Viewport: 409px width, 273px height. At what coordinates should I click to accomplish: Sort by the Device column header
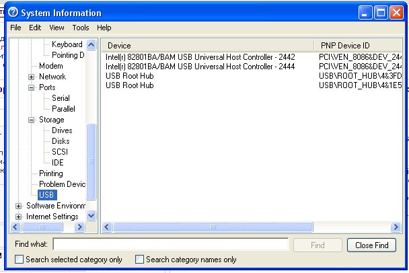pyautogui.click(x=207, y=45)
